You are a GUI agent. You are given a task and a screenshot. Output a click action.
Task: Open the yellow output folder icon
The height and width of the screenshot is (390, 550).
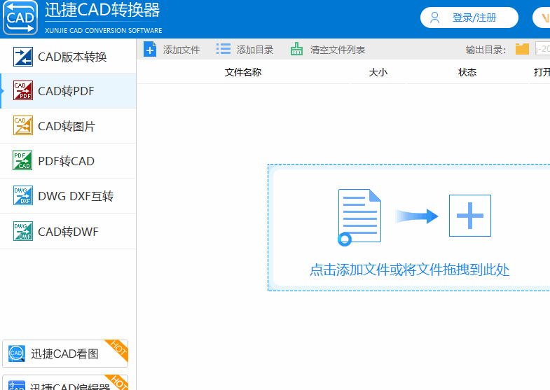522,49
